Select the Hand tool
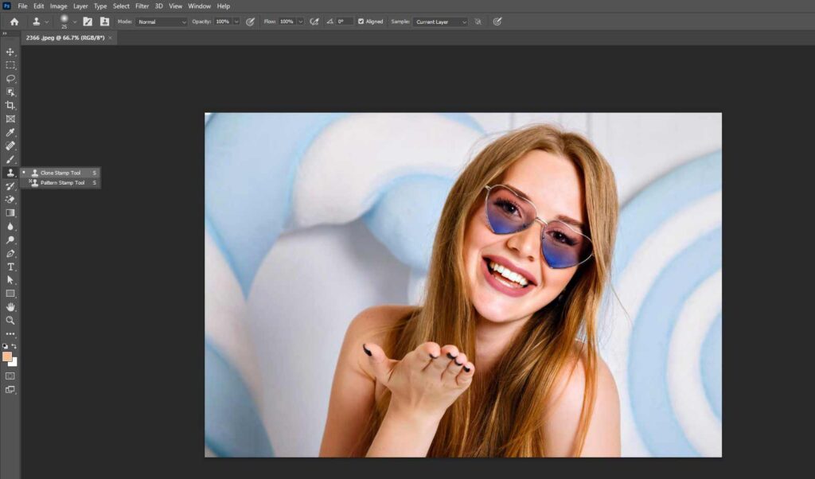Image resolution: width=815 pixels, height=479 pixels. [x=10, y=307]
